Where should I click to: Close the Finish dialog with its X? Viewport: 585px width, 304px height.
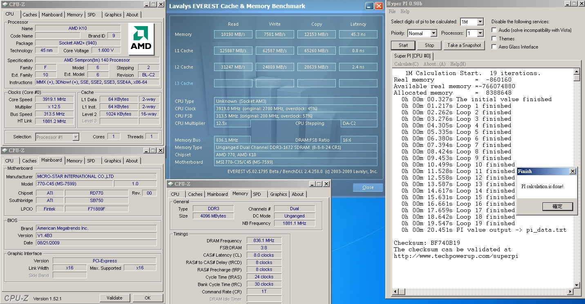tap(572, 171)
